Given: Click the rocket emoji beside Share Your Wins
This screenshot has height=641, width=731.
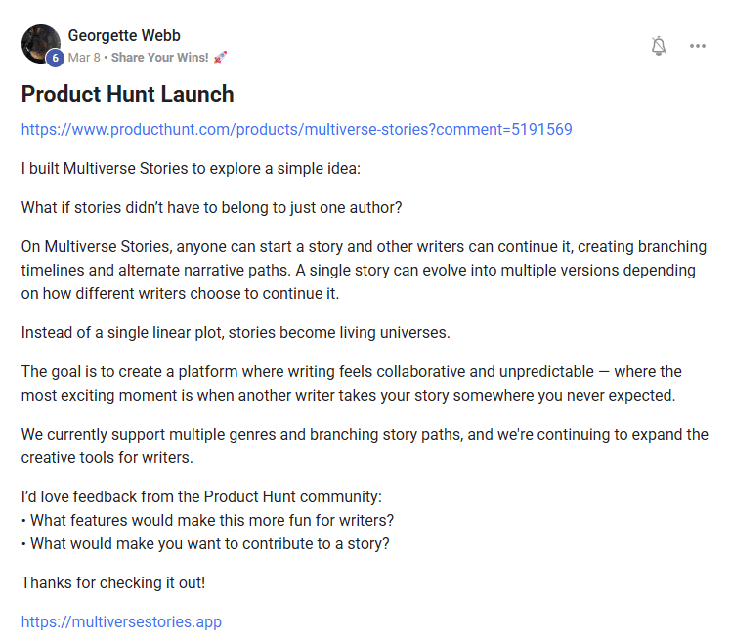Looking at the screenshot, I should 220,58.
